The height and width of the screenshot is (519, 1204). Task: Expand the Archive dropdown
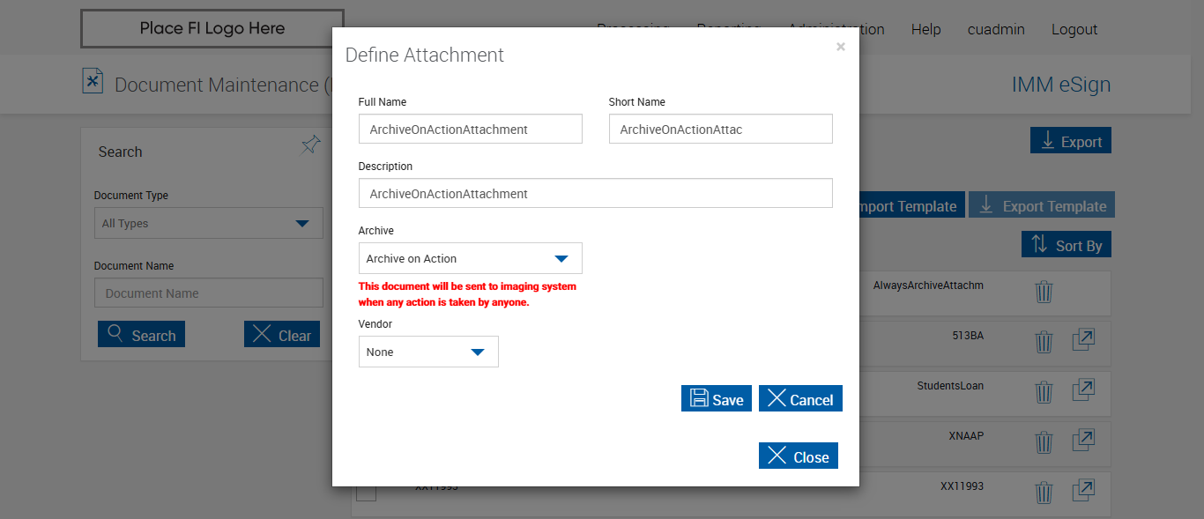click(x=470, y=258)
